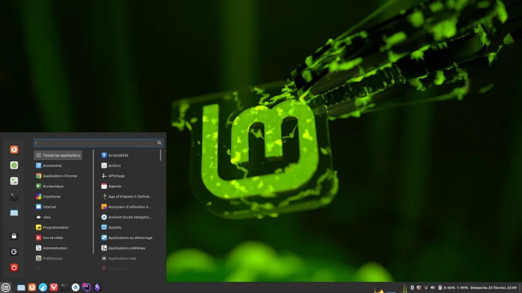Select the Graphisme category
Viewport: 522px width, 293px height.
[58, 197]
